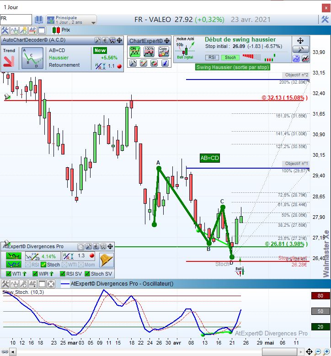
Task: Click the euro icon in Divergences Pro header
Action: point(96,247)
